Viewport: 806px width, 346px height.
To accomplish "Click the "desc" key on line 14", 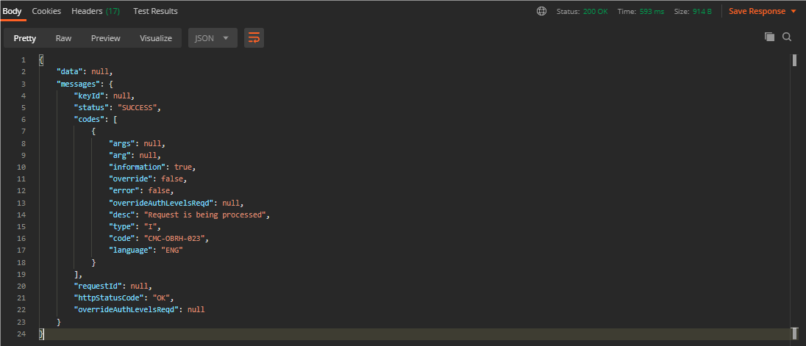I will click(x=124, y=215).
